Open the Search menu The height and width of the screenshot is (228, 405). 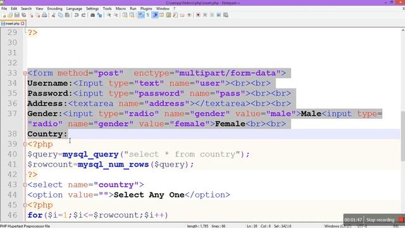(x=27, y=8)
